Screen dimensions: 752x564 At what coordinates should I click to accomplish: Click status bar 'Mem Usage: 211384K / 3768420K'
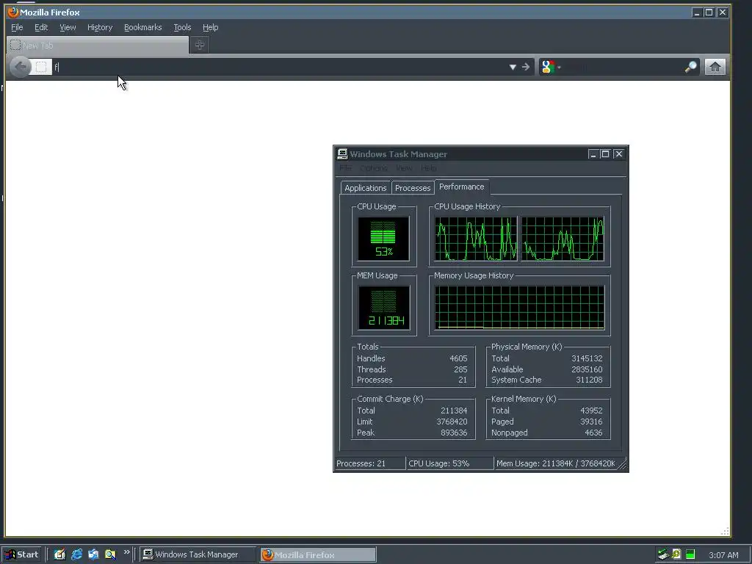555,463
